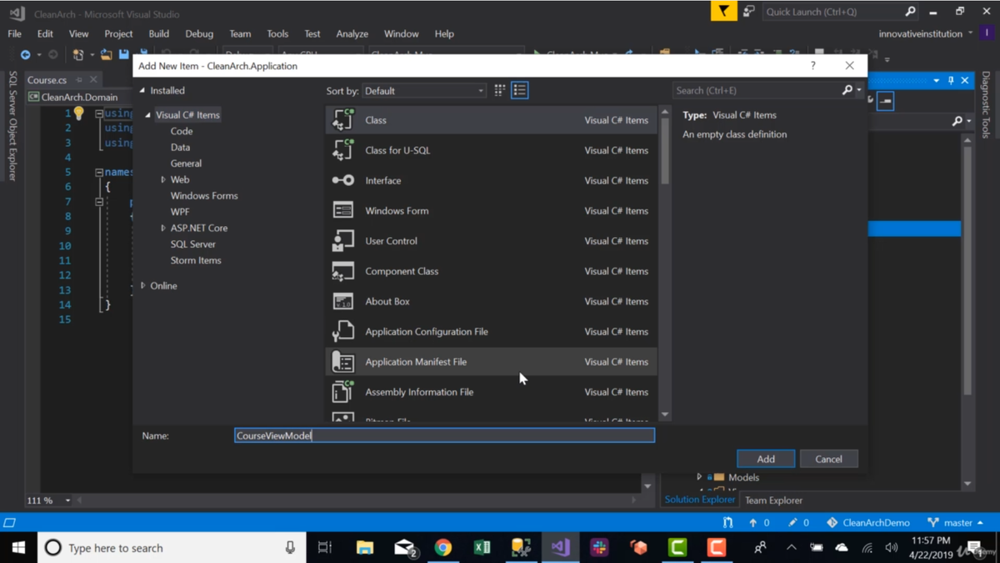Select the SQL Server category

(193, 244)
